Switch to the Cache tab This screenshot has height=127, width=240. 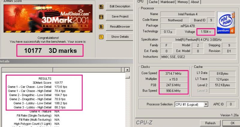153,2
